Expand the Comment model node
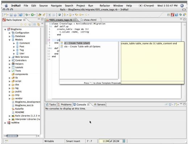 pyautogui.click(x=14, y=43)
